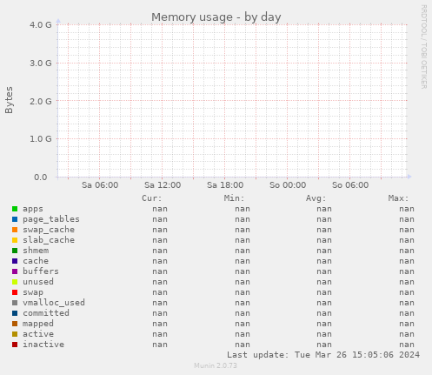Click the yellow slab_cache legend swatch
The image size is (432, 375).
point(15,240)
